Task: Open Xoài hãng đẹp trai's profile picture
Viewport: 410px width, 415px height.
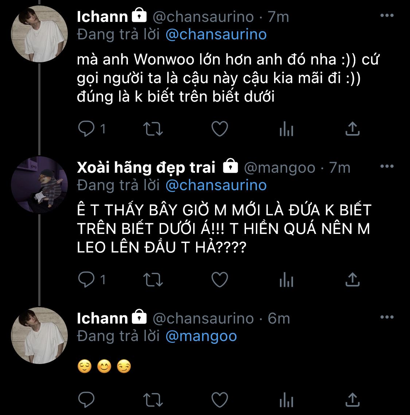Action: pyautogui.click(x=39, y=184)
